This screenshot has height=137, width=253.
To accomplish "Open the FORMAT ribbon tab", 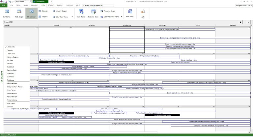I will pyautogui.click(x=50, y=6).
